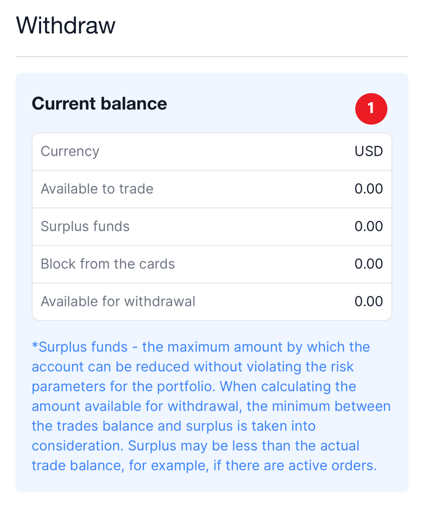Click footnote line "the trades balance and surplus"
Screen dimensions: 424x508
(x=173, y=426)
